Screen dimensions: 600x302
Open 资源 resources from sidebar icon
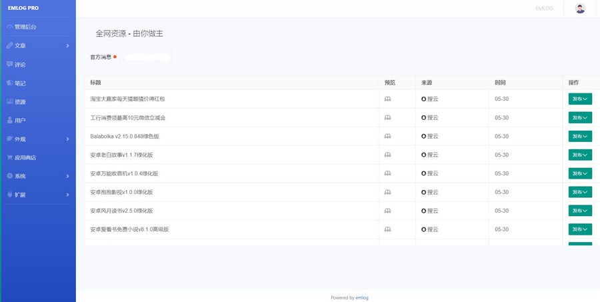point(9,102)
